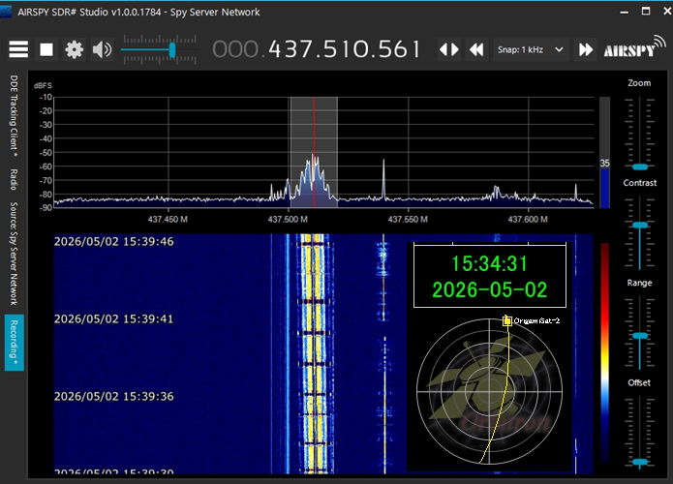Click the bright signal band in waterfall
Image resolution: width=673 pixels, height=484 pixels.
(x=313, y=354)
